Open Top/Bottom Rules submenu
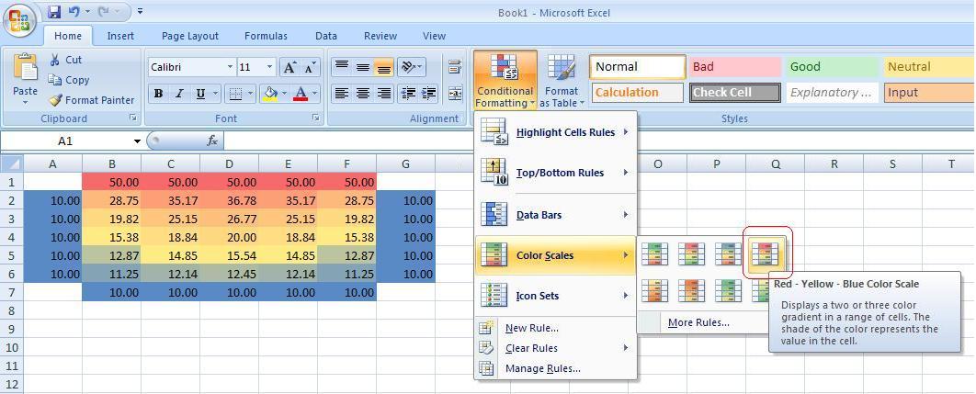 coord(555,173)
